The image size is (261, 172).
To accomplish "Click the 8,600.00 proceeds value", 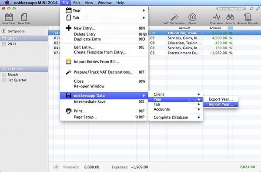I will coord(92,167).
